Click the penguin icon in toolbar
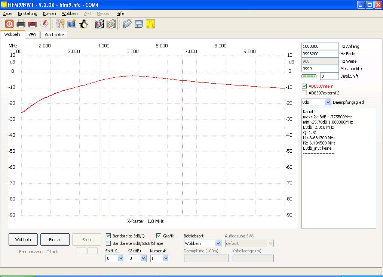Image resolution: width=383 pixels, height=277 pixels. coord(83,24)
